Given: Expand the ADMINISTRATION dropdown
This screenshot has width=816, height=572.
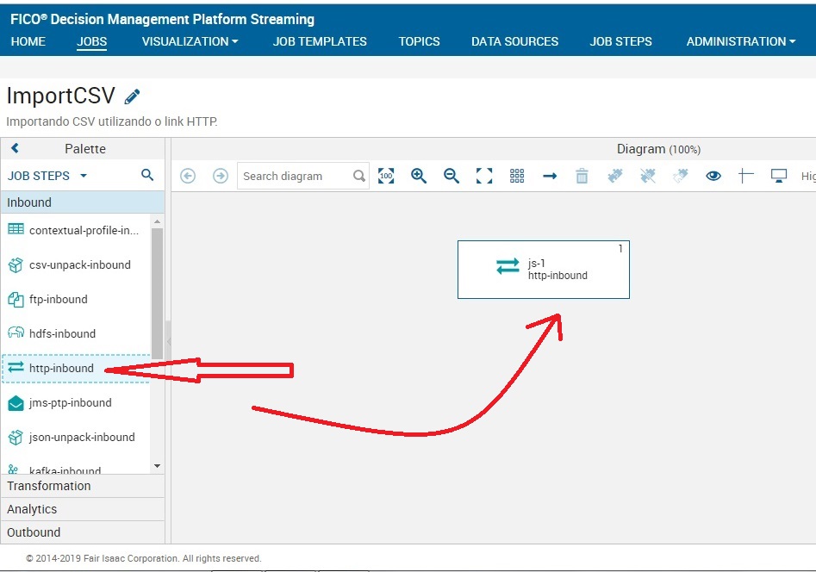Looking at the screenshot, I should [740, 41].
